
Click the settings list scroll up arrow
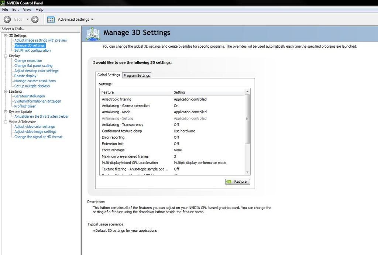tap(247, 92)
